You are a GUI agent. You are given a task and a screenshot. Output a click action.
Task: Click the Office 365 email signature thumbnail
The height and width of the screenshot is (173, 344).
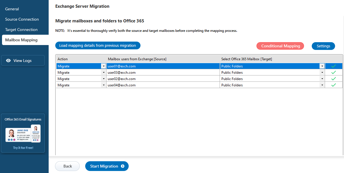[23, 134]
